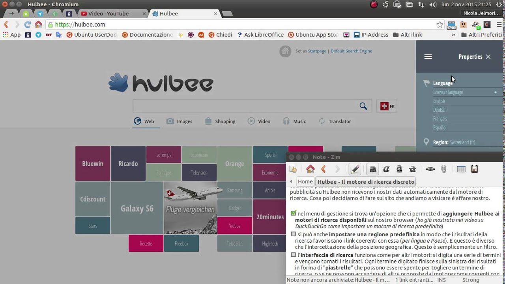Toggle Zim notebook editable pencil icon
505x284 pixels.
pos(355,169)
